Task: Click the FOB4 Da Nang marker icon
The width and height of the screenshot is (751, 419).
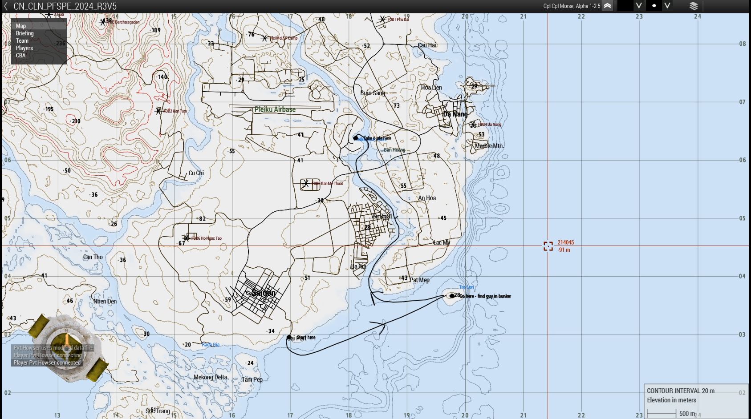Action: coord(473,125)
